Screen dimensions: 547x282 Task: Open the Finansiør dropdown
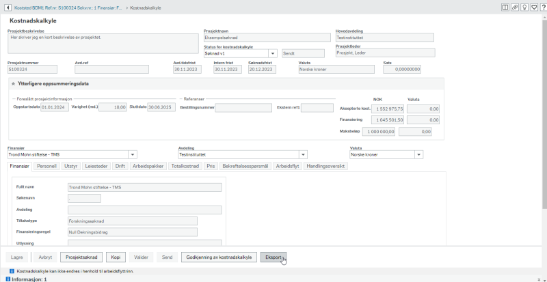[133, 155]
